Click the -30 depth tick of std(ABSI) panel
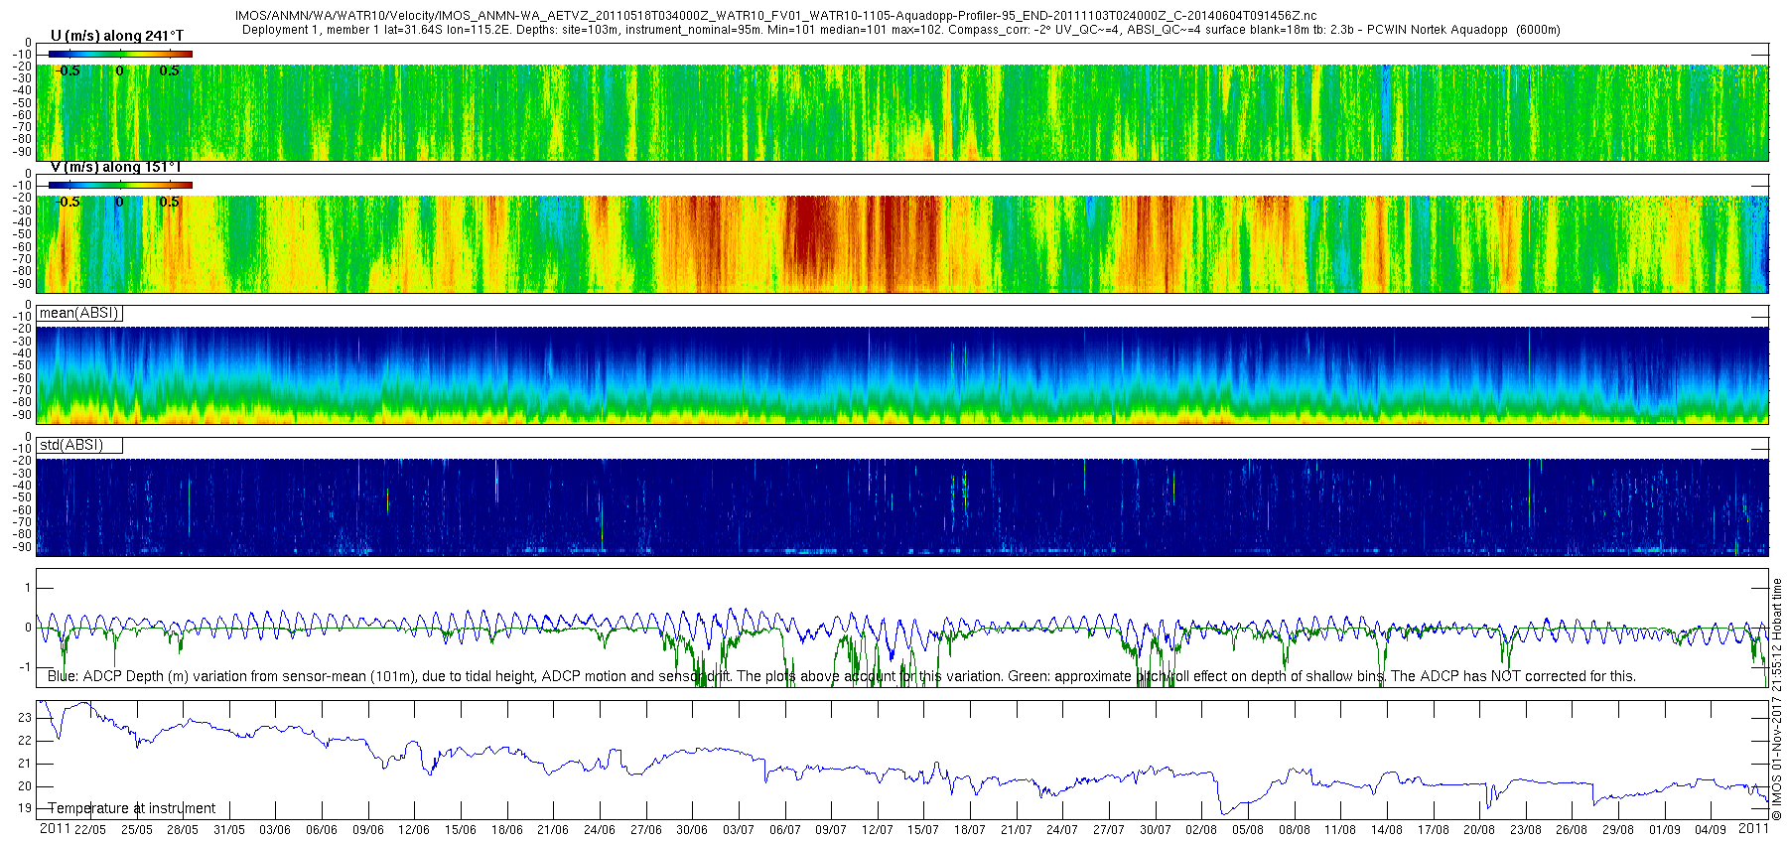This screenshot has height=844, width=1787. coord(22,474)
